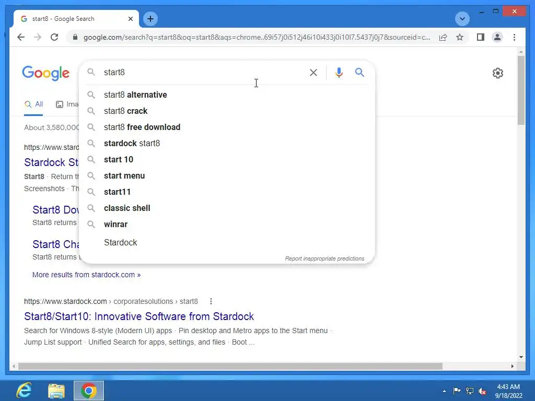Switch to the Images results tab
Viewport: 535px width, 401px height.
point(67,104)
